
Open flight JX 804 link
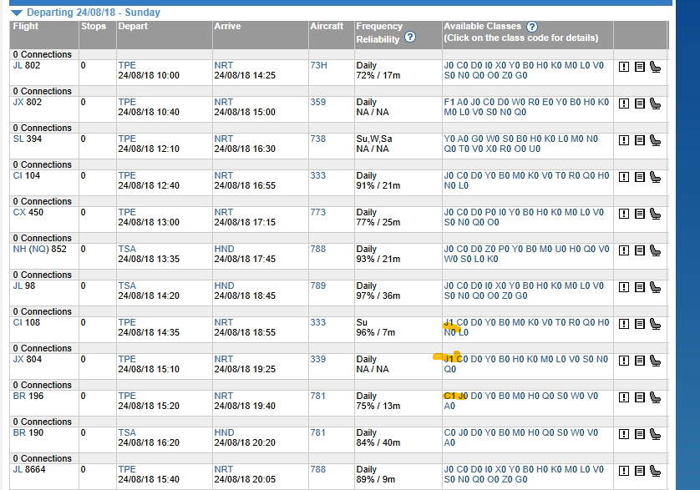click(28, 359)
